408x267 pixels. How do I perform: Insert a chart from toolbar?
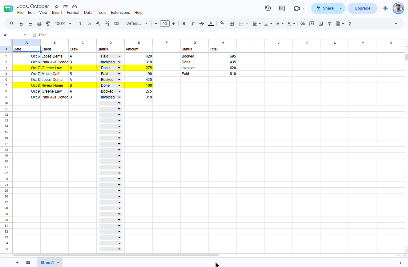tap(321, 24)
